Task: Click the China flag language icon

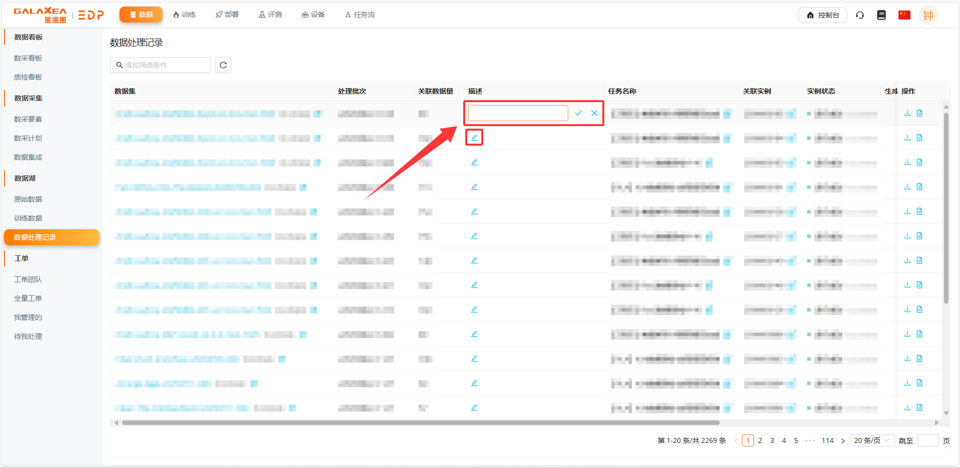Action: tap(904, 15)
